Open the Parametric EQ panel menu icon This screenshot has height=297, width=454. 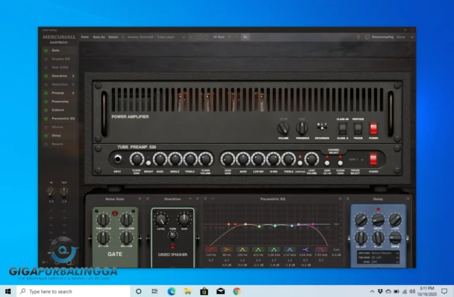point(205,199)
